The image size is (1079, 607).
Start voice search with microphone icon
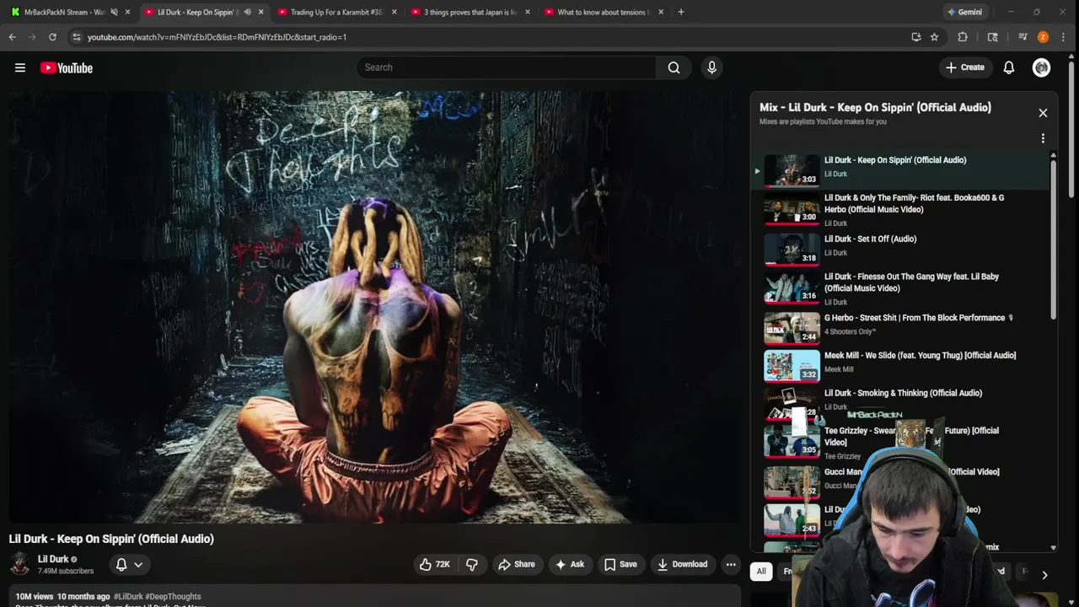point(711,67)
